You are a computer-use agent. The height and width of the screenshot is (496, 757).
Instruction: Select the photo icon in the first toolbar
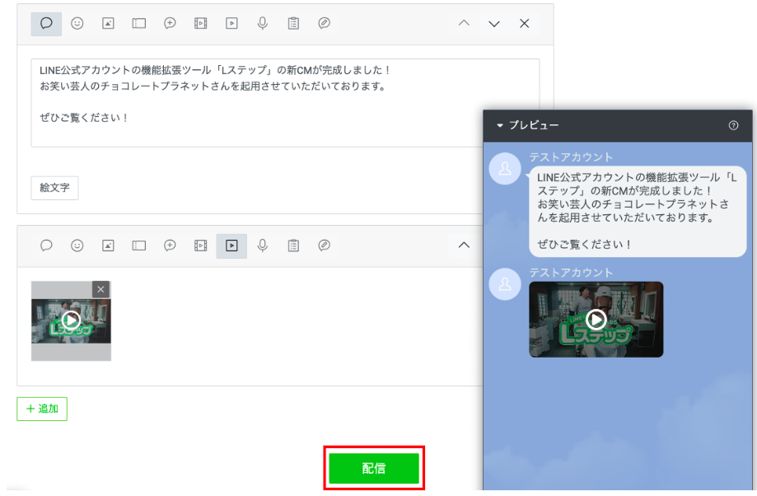click(108, 24)
